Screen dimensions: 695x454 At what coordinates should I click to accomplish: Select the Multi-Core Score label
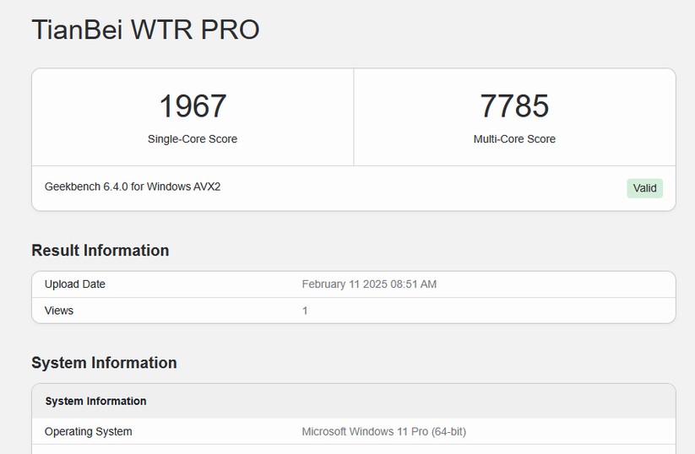click(514, 139)
